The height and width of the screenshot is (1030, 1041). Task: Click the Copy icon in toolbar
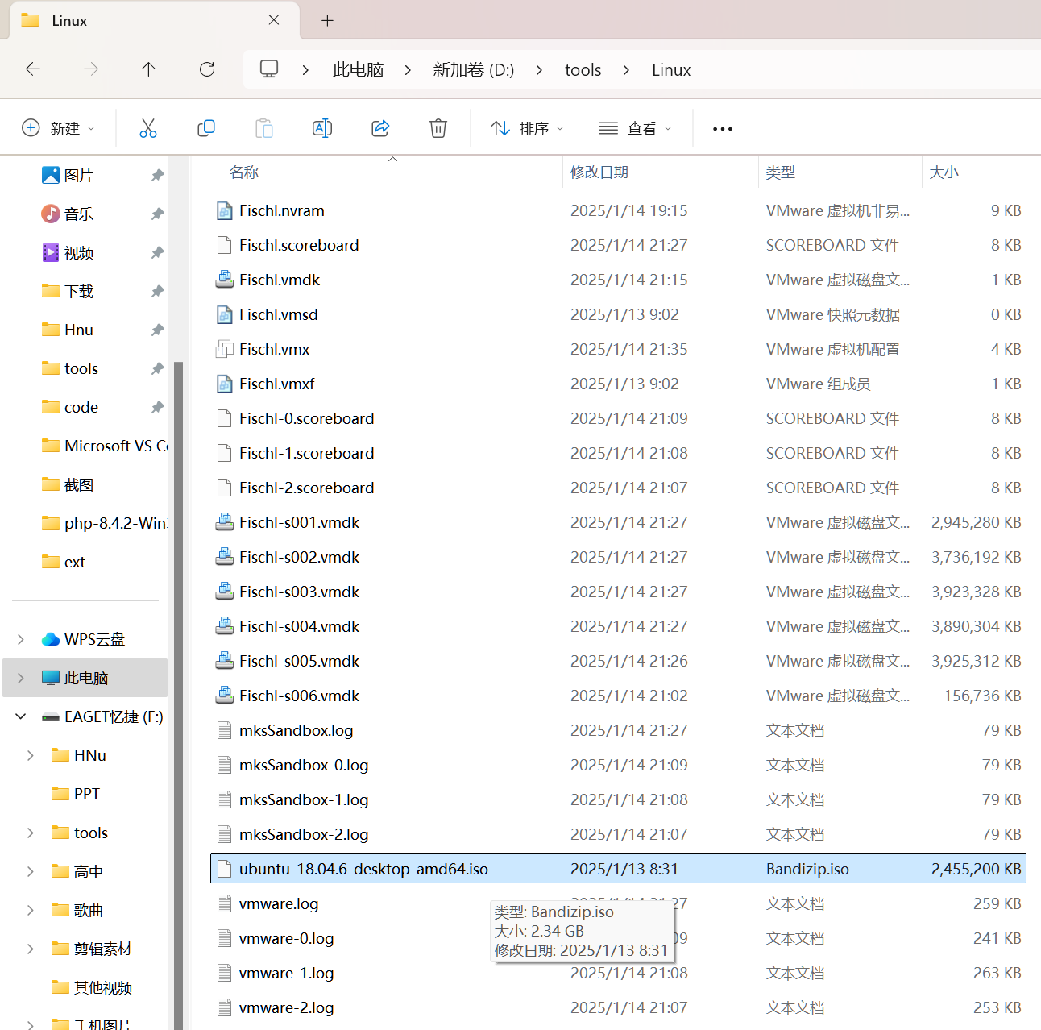tap(206, 128)
